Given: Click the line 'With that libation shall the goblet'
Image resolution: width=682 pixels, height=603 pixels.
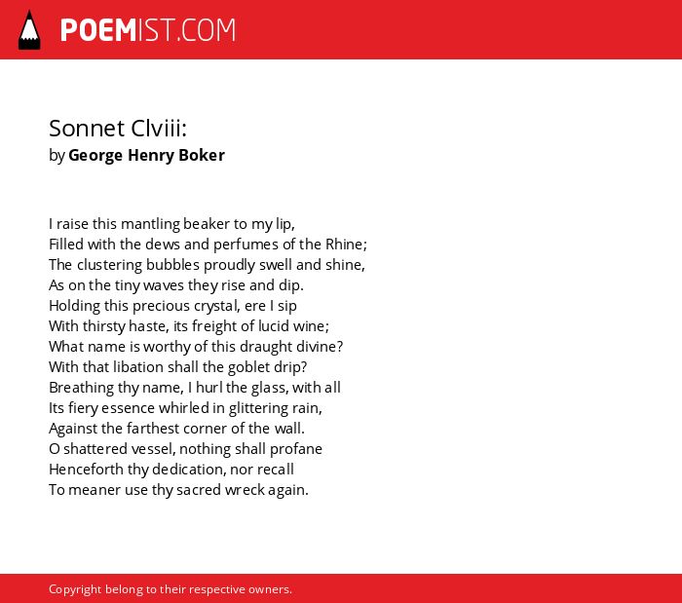Looking at the screenshot, I should [x=178, y=367].
